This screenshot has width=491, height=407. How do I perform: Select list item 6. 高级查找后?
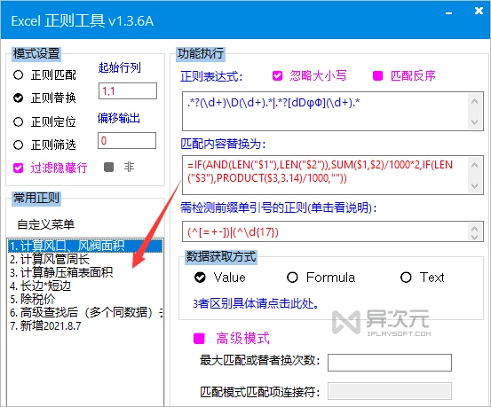[85, 312]
